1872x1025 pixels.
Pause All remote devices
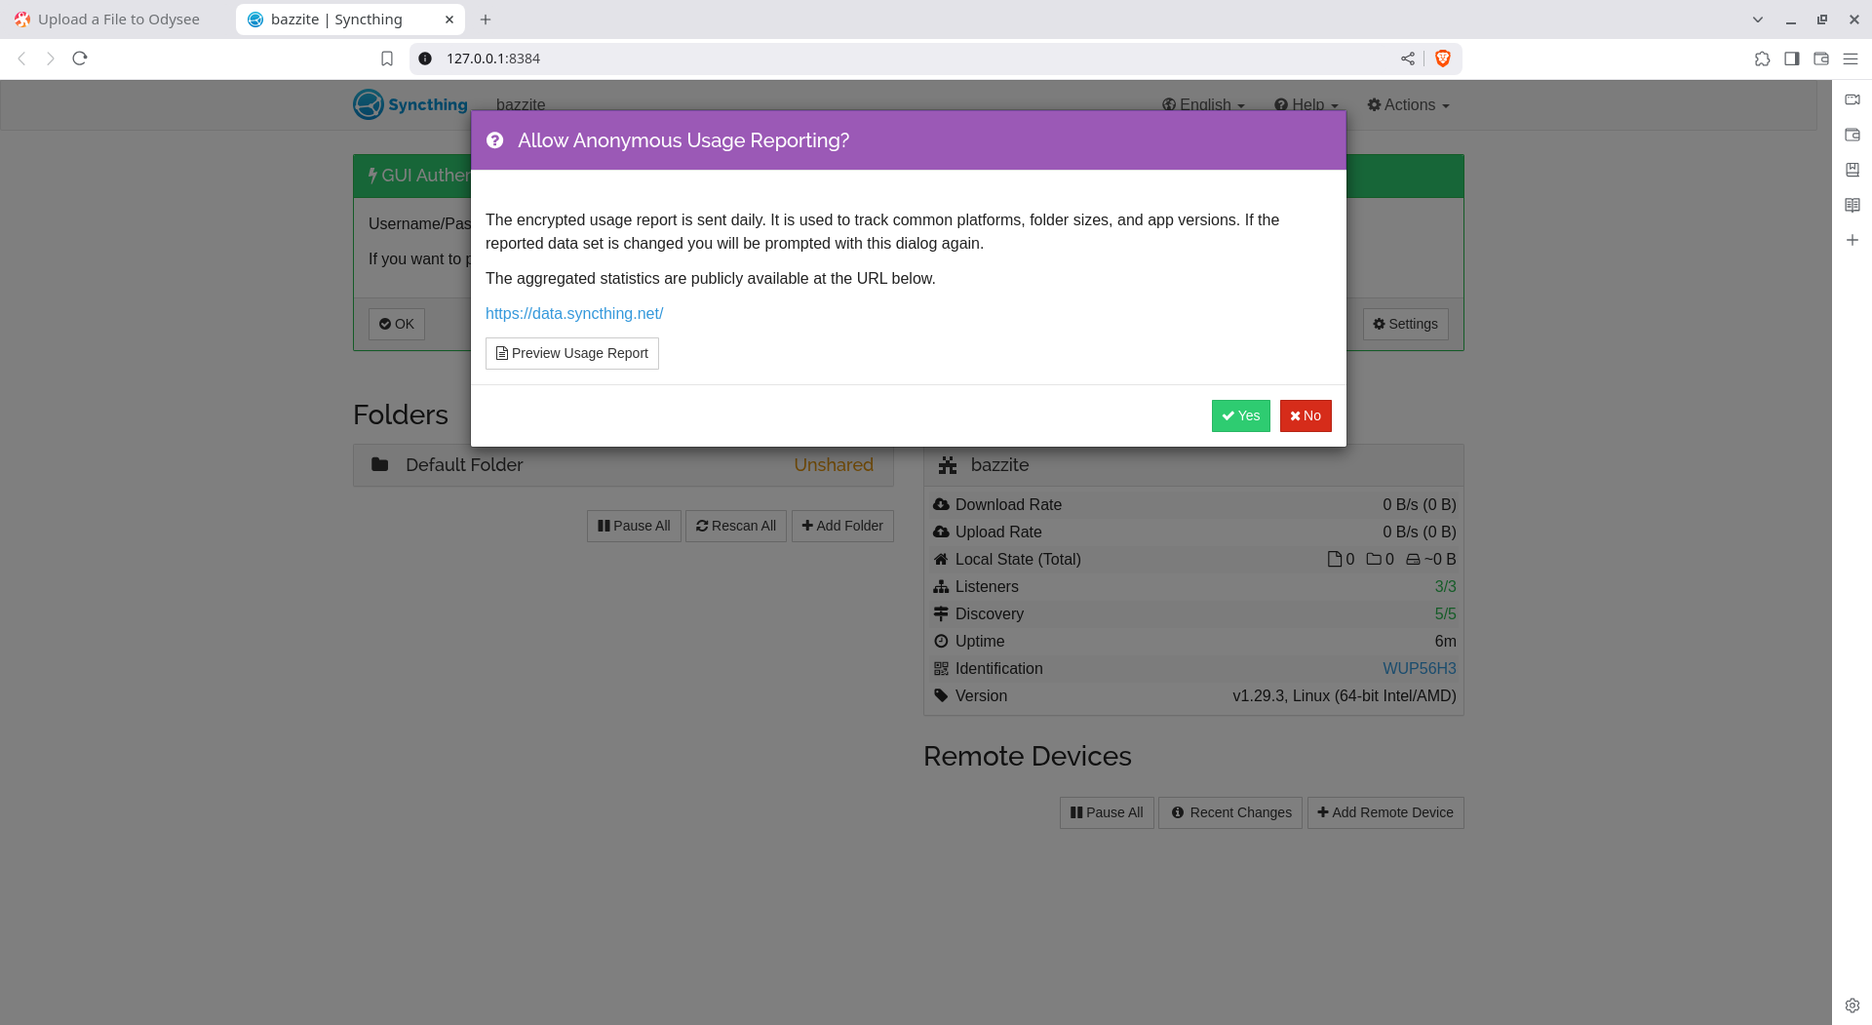click(x=1107, y=812)
